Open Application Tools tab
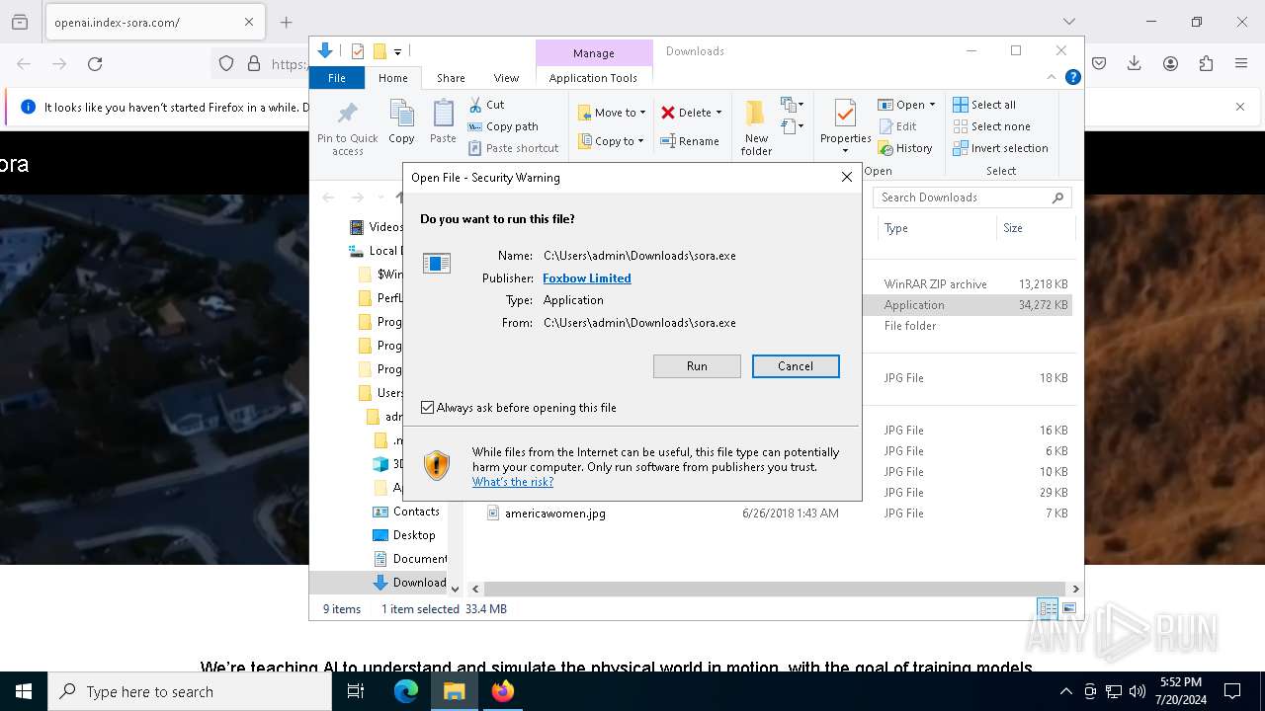 (593, 78)
